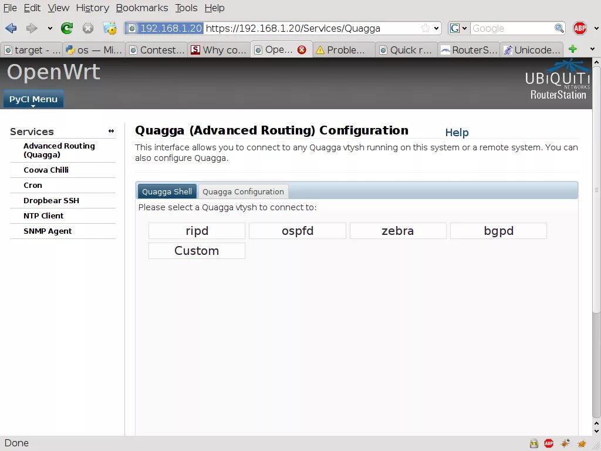Click the "Done" status bar text

(x=16, y=443)
